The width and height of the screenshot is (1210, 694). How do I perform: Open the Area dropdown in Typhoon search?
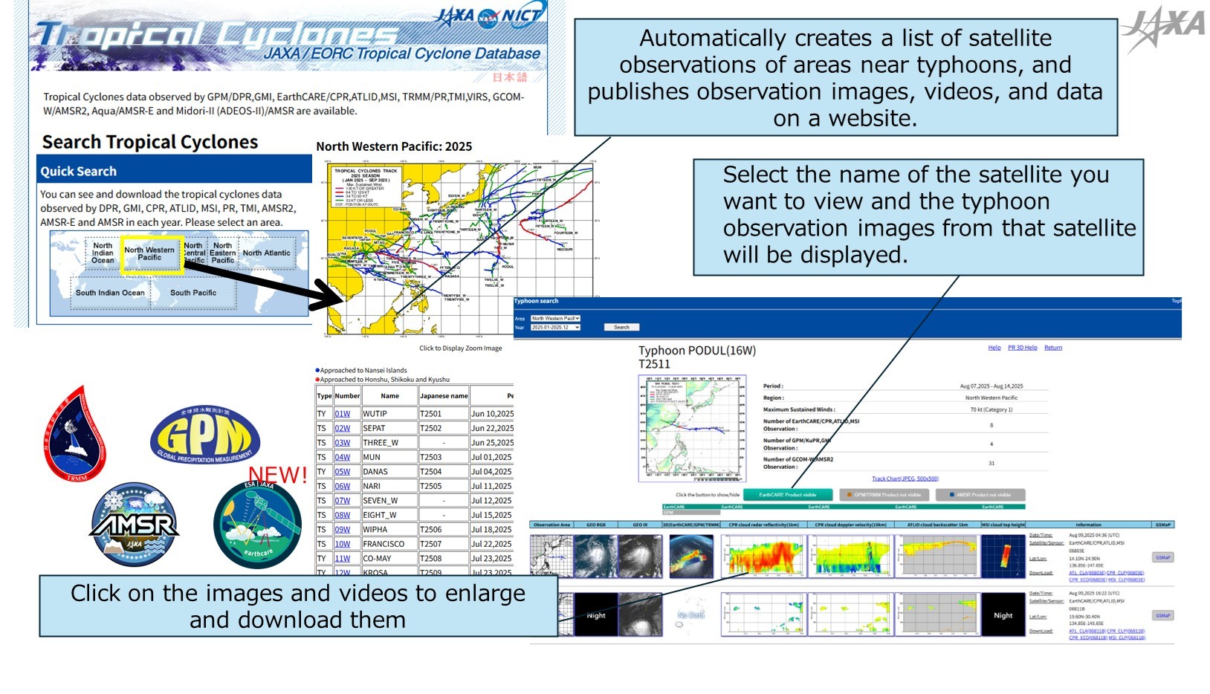pyautogui.click(x=555, y=318)
